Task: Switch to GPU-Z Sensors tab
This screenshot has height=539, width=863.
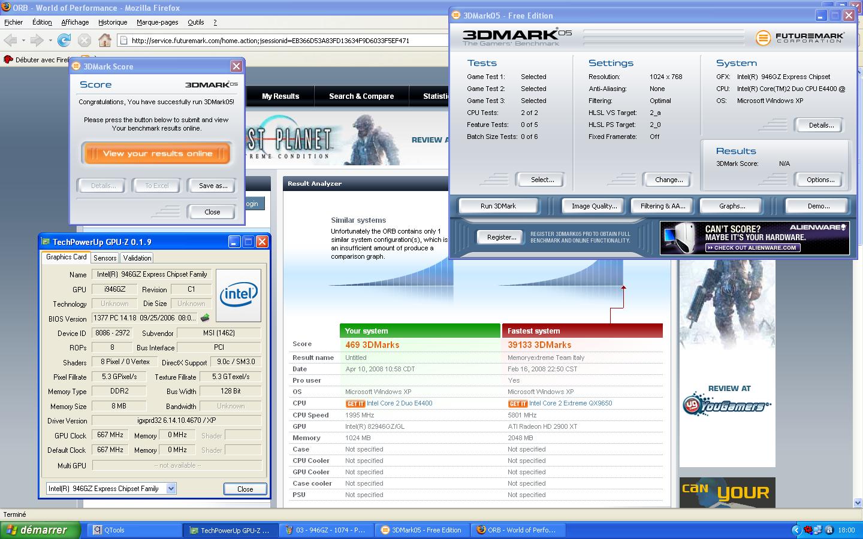Action: [x=105, y=258]
